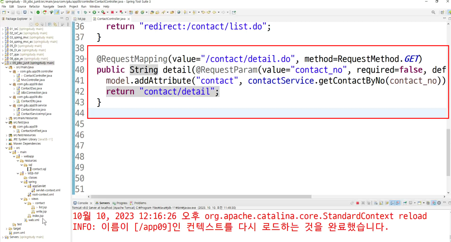Close the ContactController.java tab
The width and height of the screenshot is (451, 242).
[x=129, y=19]
